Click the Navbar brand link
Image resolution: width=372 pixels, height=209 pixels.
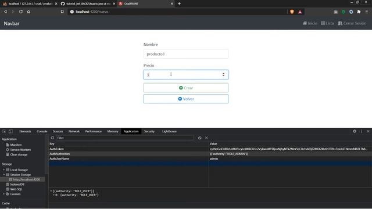pyautogui.click(x=12, y=23)
